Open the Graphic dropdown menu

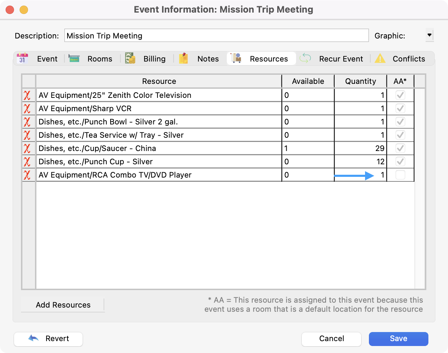click(429, 35)
